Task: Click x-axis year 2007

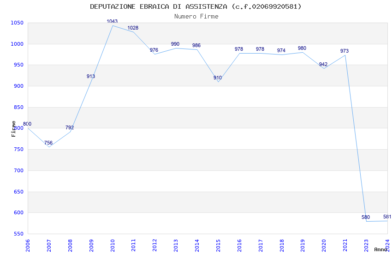Action: click(x=49, y=246)
